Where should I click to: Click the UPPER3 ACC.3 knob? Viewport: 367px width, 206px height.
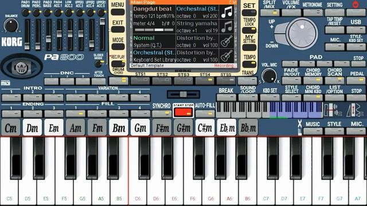point(80,13)
